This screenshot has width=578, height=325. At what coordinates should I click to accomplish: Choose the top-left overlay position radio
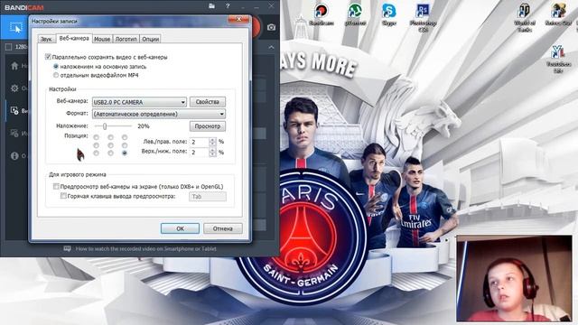(97, 137)
